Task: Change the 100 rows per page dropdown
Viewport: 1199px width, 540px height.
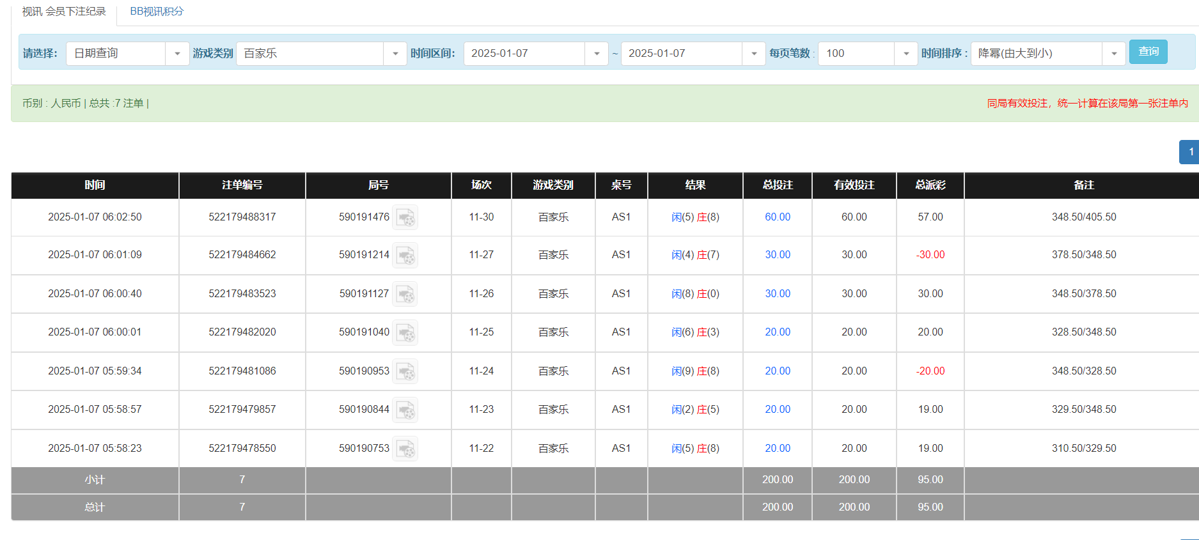Action: coord(905,54)
